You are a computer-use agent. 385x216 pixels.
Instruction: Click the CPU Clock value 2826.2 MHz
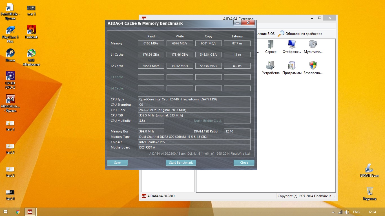[194, 110]
